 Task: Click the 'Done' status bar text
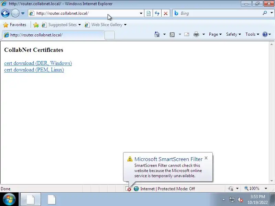point(5,189)
